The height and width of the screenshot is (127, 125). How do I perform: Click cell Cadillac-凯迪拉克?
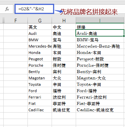coord(100,110)
